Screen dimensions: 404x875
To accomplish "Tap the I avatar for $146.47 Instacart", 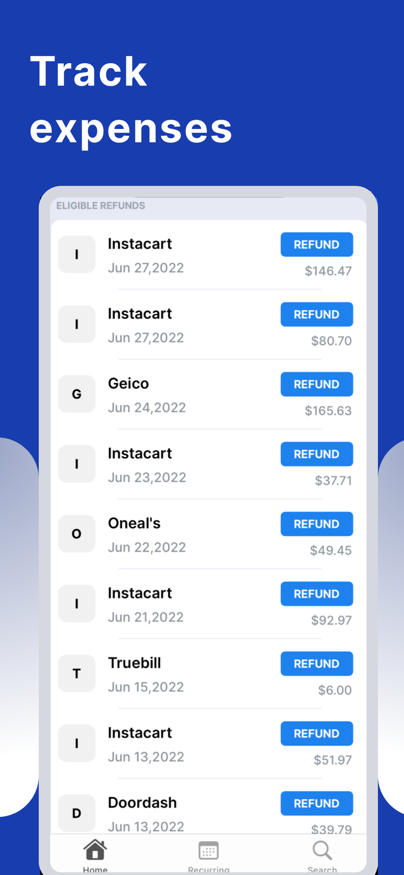I will click(x=77, y=254).
